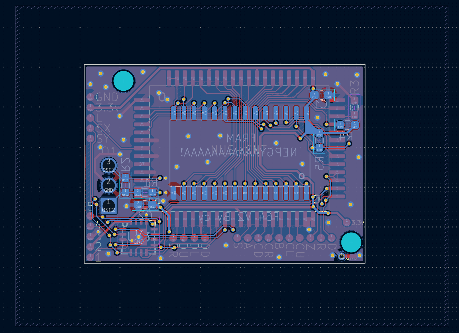Click the 3.3v silkscreen label at bottom right
The image size is (459, 333).
357,223
